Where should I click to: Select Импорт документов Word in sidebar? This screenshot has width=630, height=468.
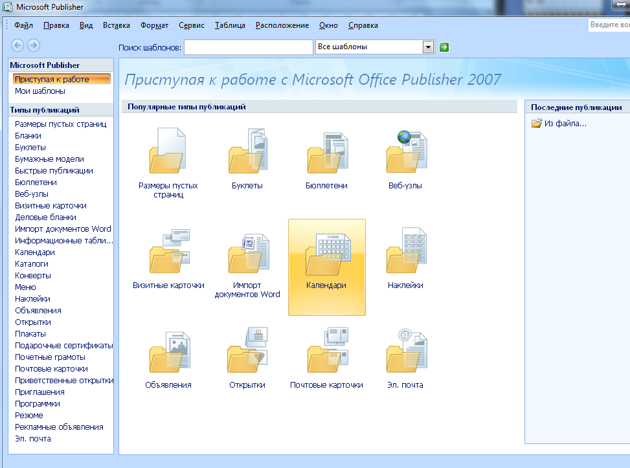tap(63, 229)
